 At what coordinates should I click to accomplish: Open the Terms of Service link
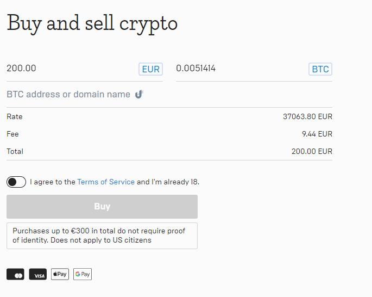point(106,182)
